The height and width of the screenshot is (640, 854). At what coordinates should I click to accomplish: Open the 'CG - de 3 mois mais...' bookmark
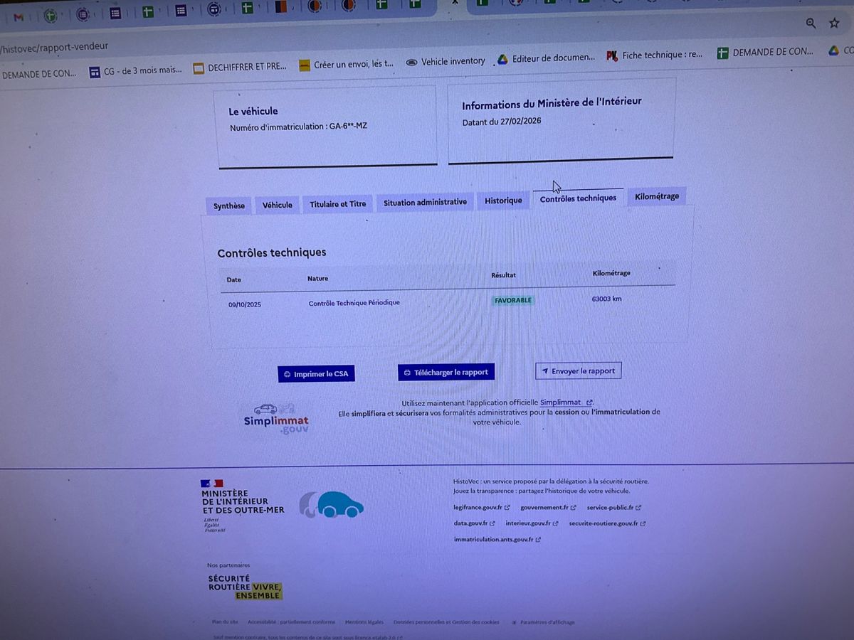pos(136,70)
